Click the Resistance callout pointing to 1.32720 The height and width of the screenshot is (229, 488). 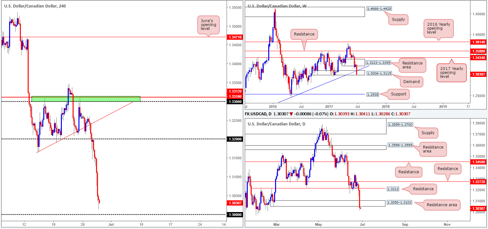point(448,168)
